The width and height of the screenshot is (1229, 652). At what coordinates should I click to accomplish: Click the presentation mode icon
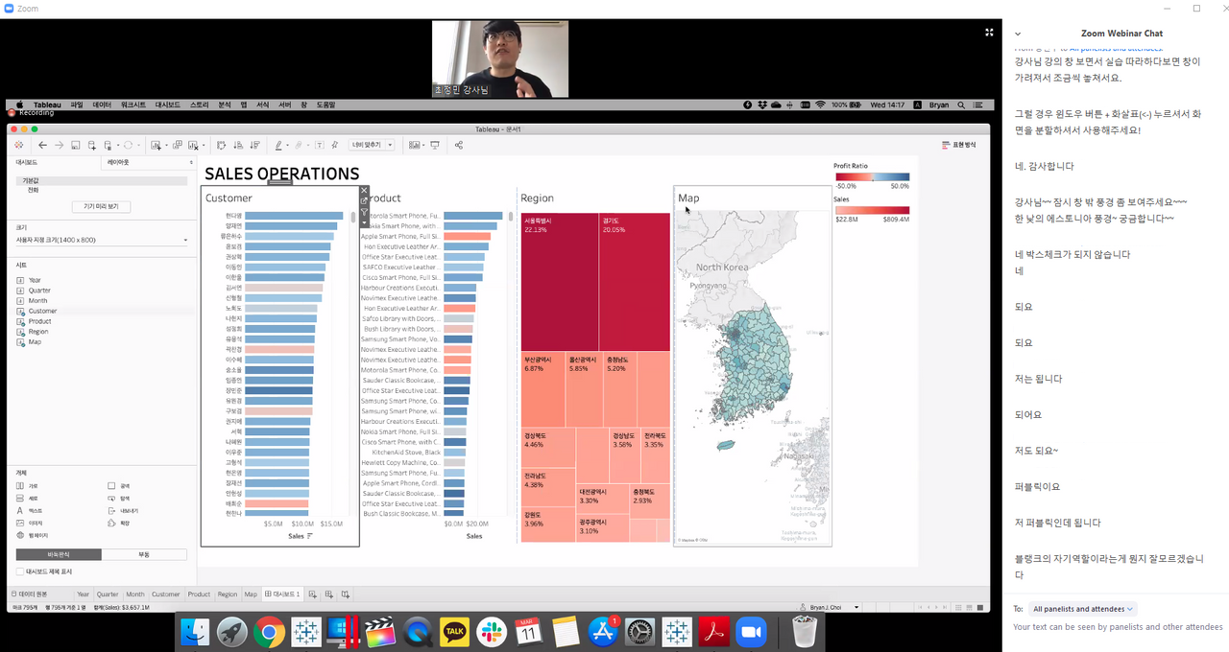[x=435, y=145]
